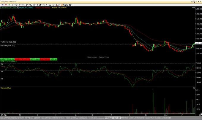
Task: Click the clock time icon in toolbar
Action: (x=44, y=5)
